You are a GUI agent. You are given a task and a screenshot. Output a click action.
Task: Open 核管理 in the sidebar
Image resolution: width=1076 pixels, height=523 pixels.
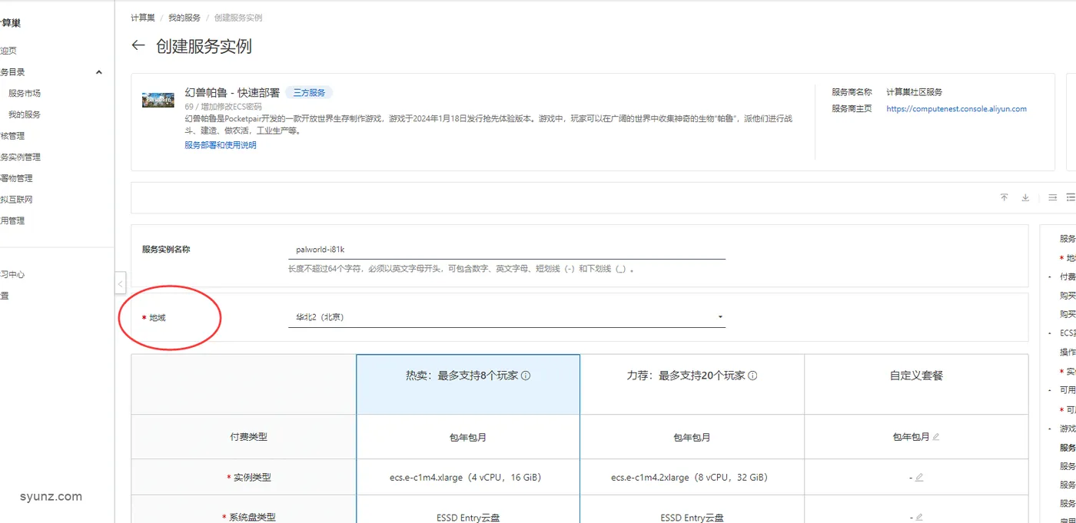point(12,136)
